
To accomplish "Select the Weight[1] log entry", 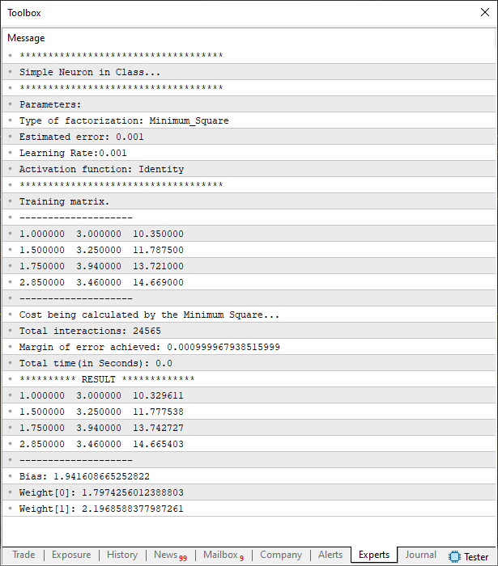I will 101,509.
